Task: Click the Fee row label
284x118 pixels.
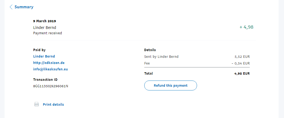Action: point(147,63)
